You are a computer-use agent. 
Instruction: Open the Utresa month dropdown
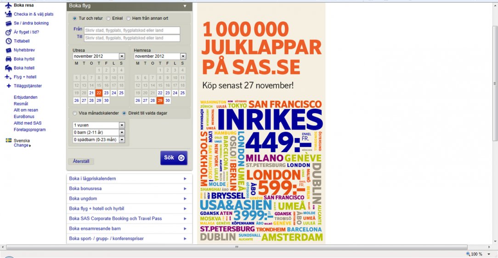[122, 56]
